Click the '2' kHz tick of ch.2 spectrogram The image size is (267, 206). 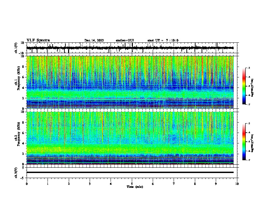[x=23, y=154]
